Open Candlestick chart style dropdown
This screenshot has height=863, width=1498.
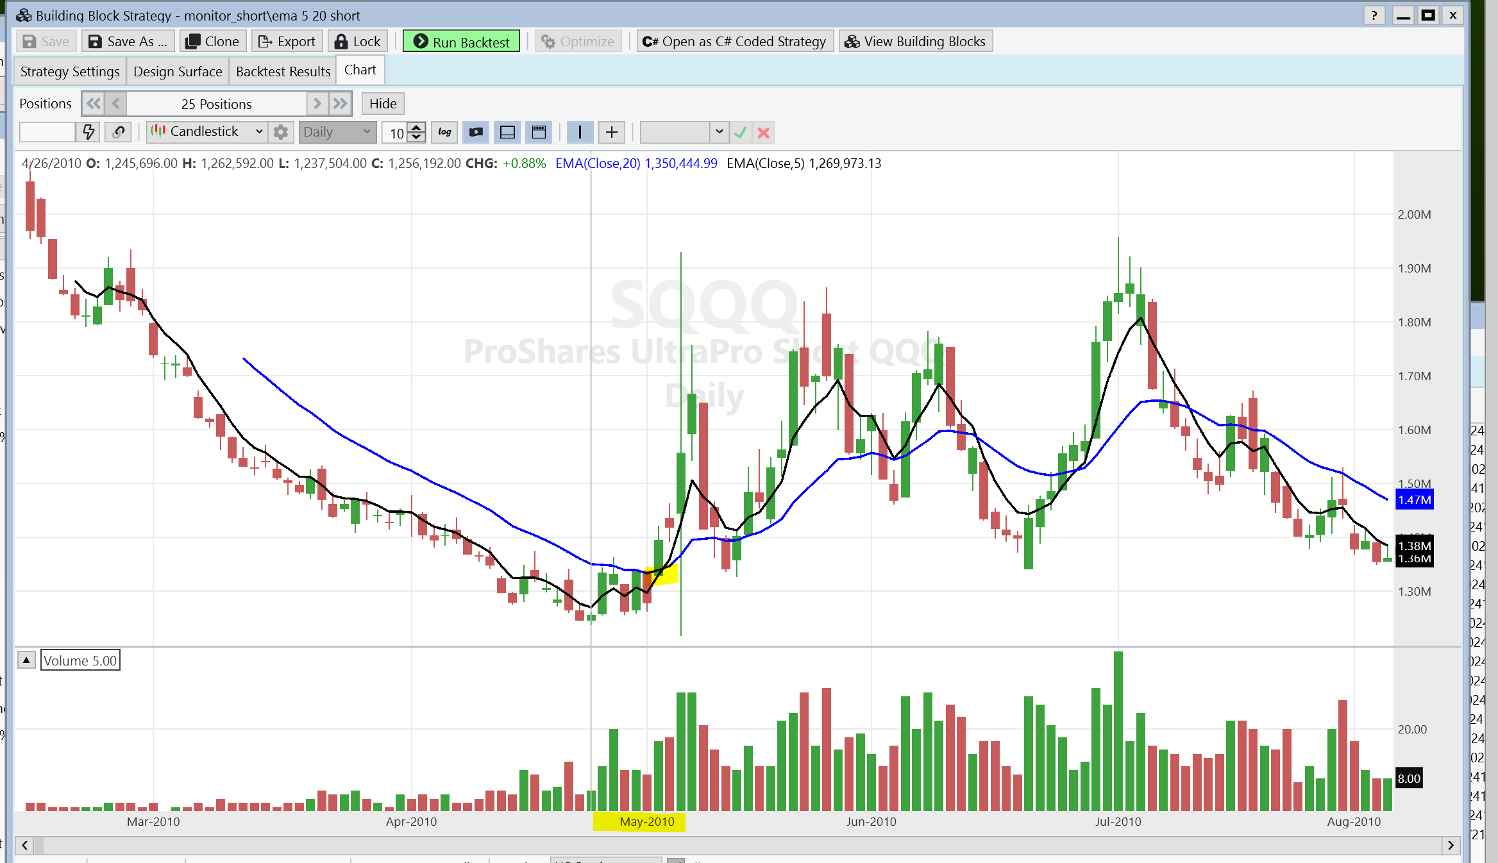206,132
